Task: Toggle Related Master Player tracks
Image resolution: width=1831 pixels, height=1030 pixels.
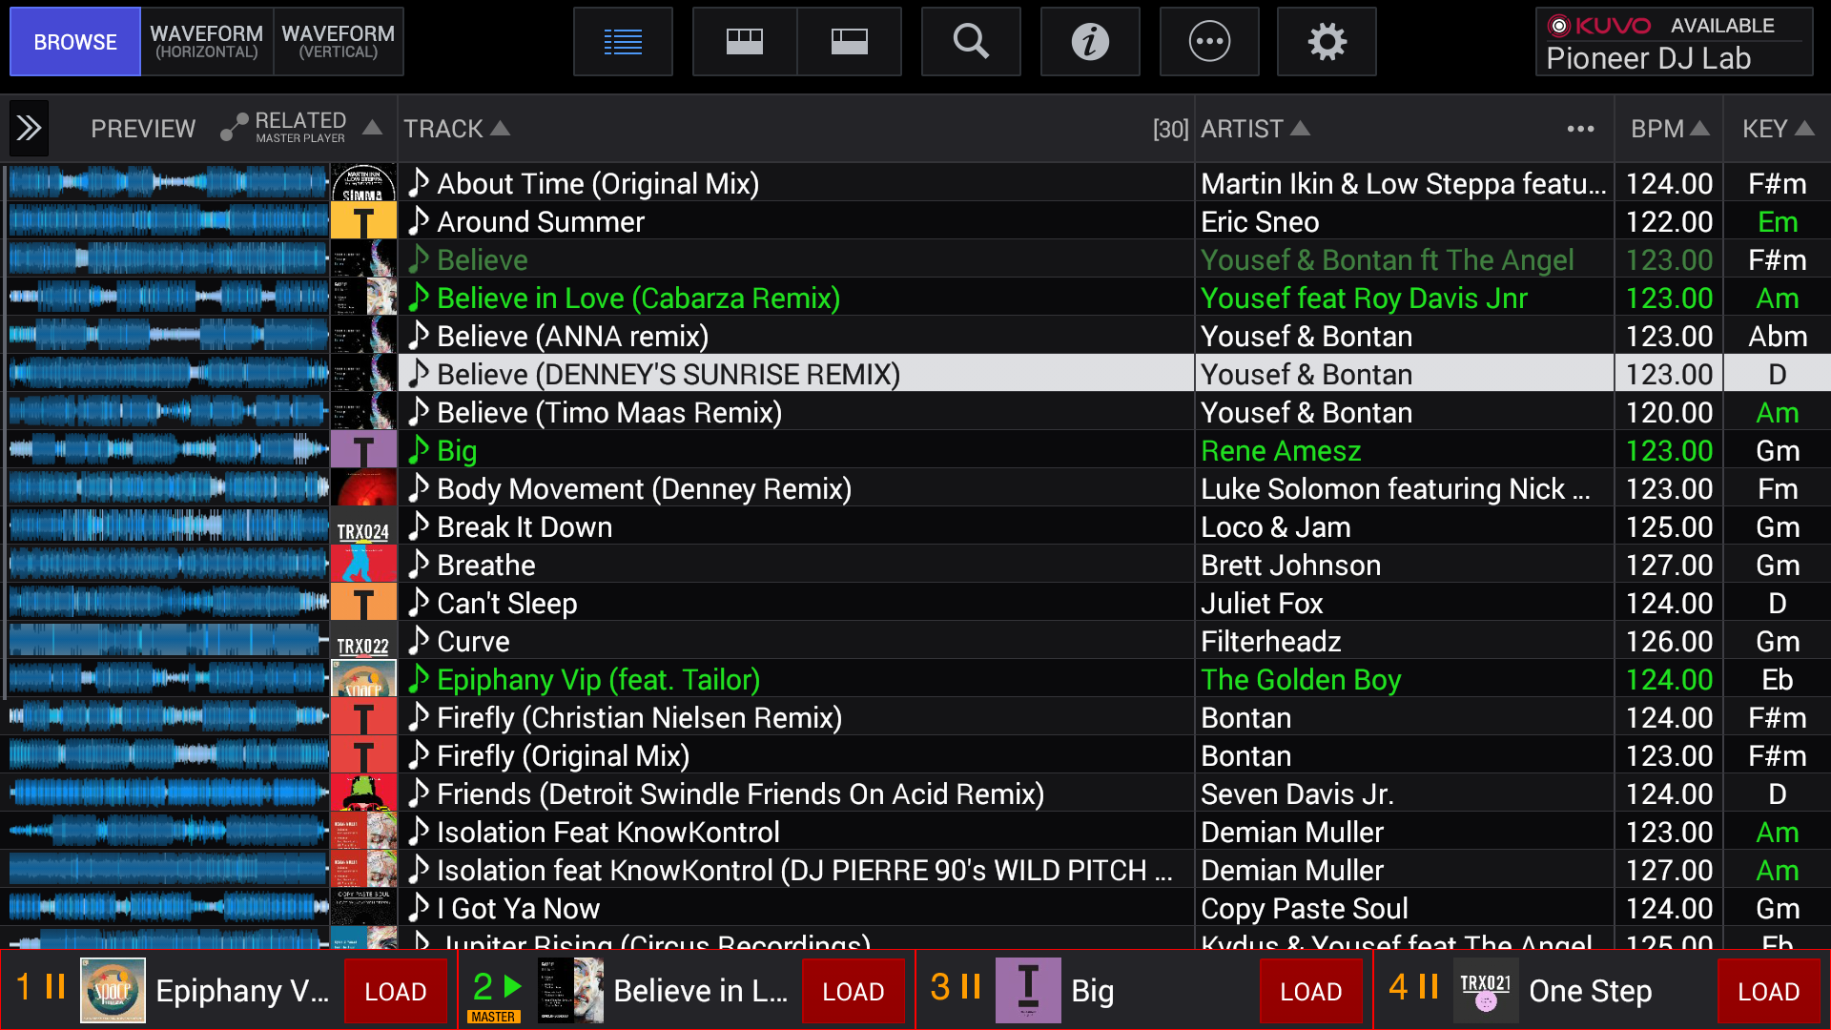Action: click(x=284, y=128)
